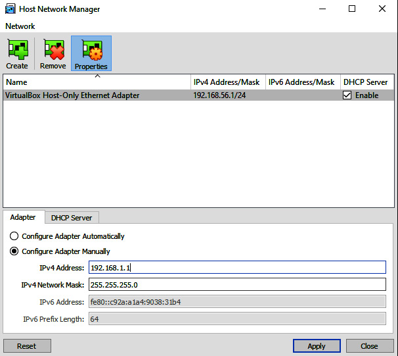Select VirtualBox Host-Only Ethernet Adapter row
This screenshot has height=356, width=398.
(198, 95)
